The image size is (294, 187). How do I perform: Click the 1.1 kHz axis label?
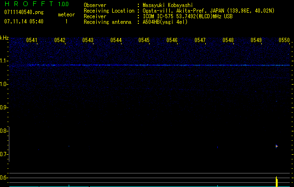pos(4,61)
